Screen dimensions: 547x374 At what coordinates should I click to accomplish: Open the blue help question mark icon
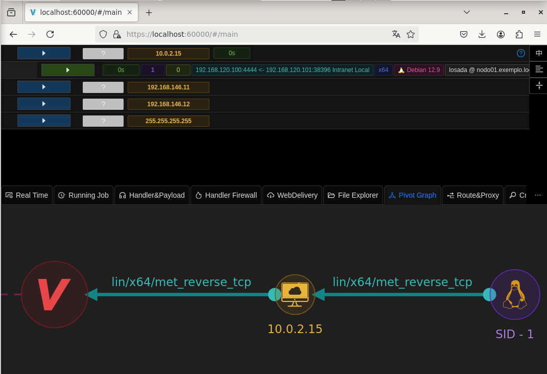tap(520, 53)
